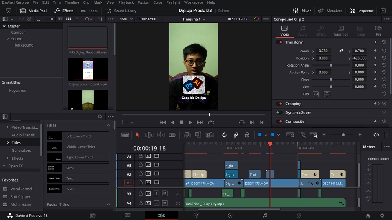Collapse the Open FX section
Image resolution: width=392 pixels, height=220 pixels.
point(4,166)
